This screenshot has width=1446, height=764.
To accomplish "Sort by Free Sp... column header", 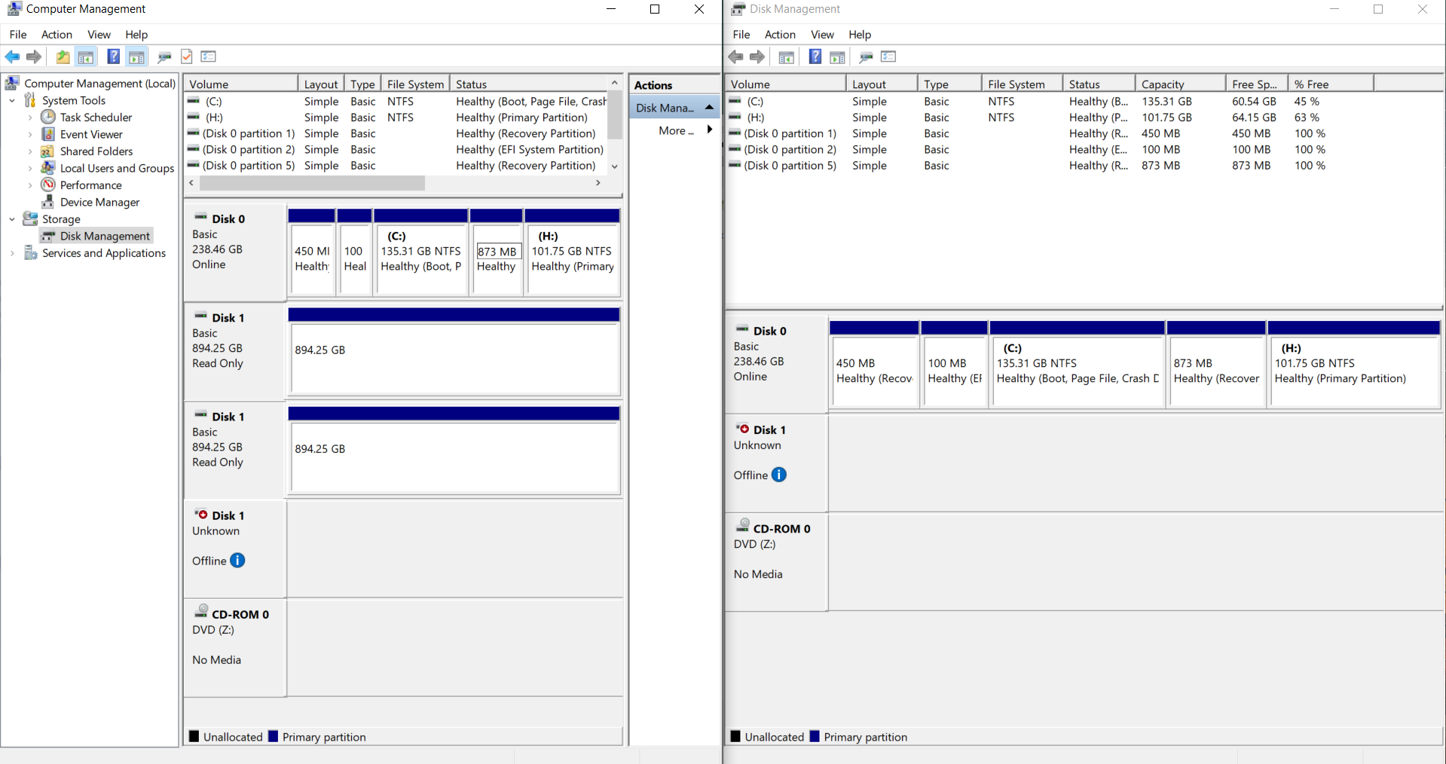I will (x=1256, y=84).
